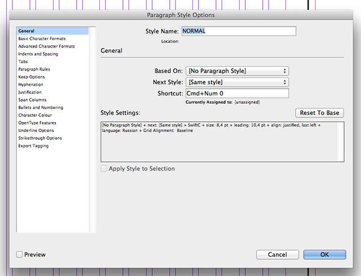Click the Style Settings box scrollbar

coord(340,142)
